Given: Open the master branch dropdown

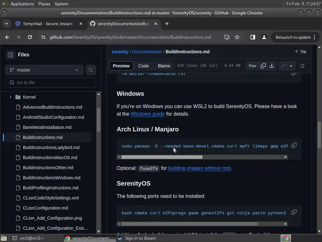Looking at the screenshot, I should [x=44, y=70].
